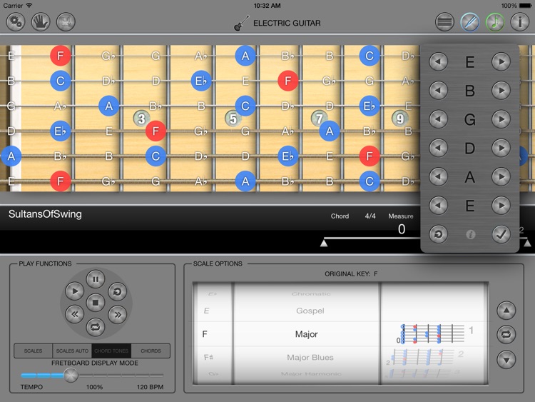Reset tuning with the circular arrow button
Viewport: 535px width, 402px height.
pos(438,234)
